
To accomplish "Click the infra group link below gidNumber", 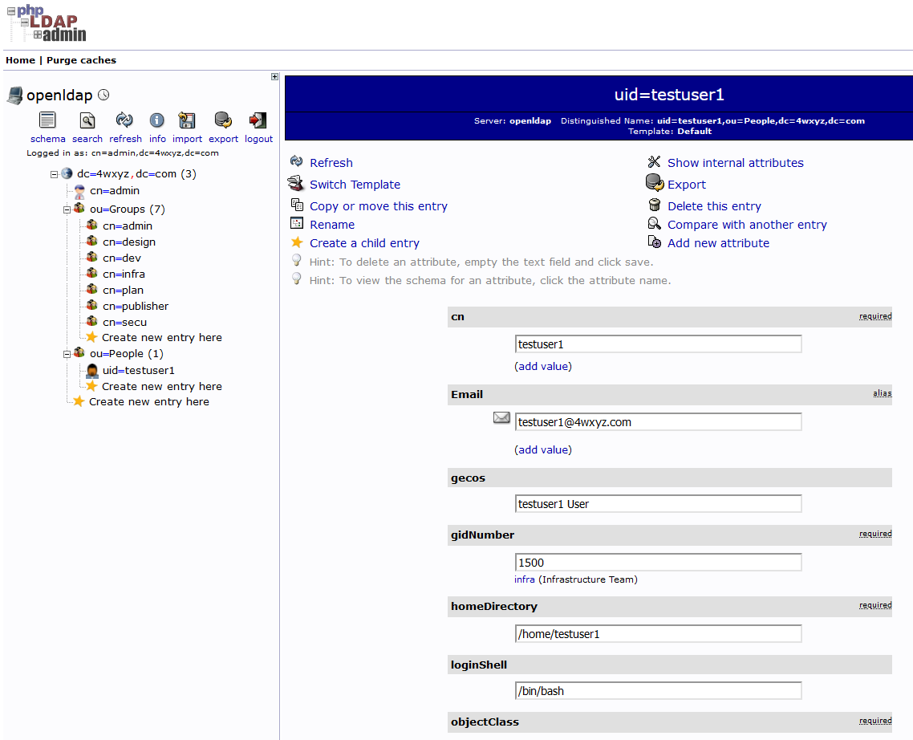I will (525, 579).
